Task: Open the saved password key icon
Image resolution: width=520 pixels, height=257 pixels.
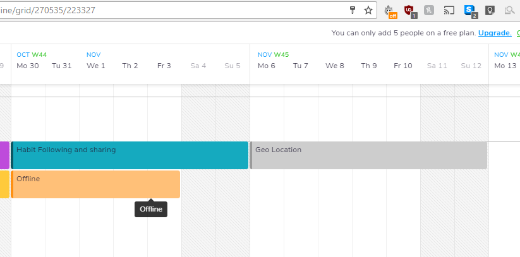Action: [353, 10]
